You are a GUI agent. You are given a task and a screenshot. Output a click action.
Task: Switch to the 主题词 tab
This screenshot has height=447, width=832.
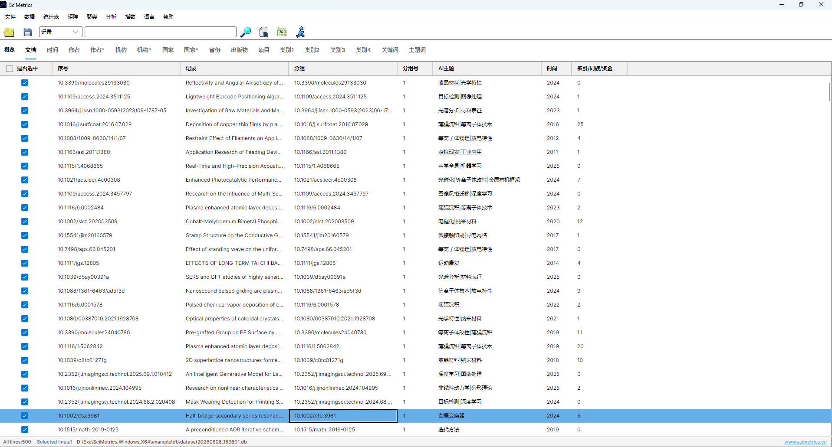pyautogui.click(x=417, y=50)
